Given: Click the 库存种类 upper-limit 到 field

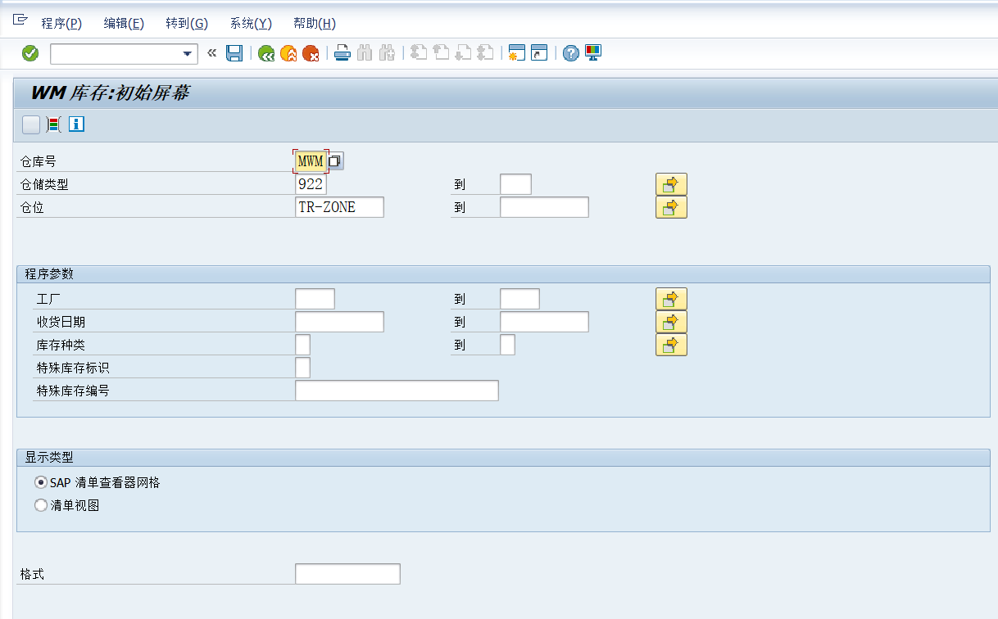Looking at the screenshot, I should click(x=507, y=345).
